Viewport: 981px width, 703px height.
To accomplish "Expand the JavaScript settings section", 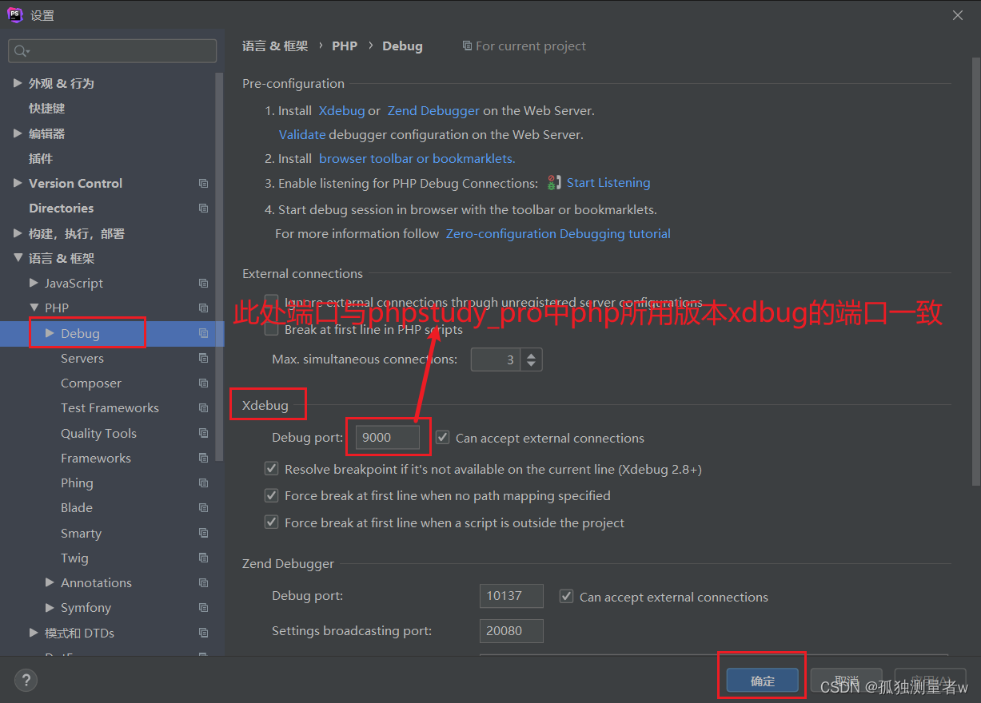I will tap(33, 283).
